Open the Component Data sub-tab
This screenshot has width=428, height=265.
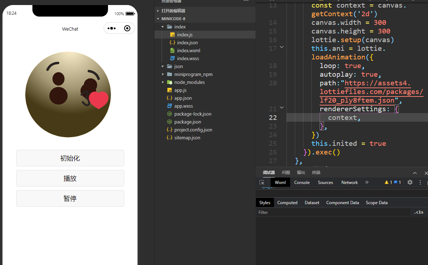[x=343, y=203]
